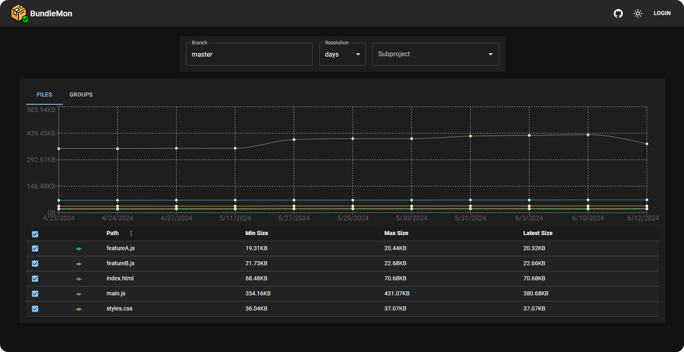
Task: Click index.html data point at 5/30/2024
Action: tap(412, 200)
